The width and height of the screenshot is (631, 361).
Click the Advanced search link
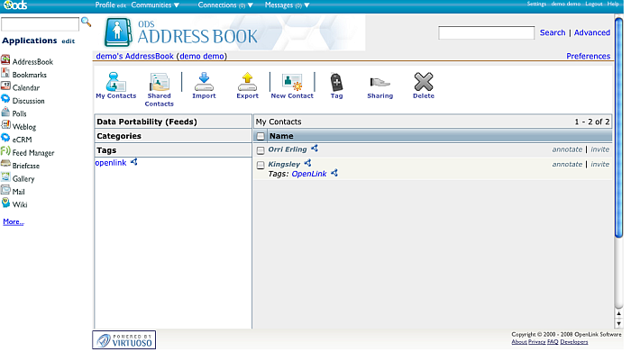click(591, 33)
